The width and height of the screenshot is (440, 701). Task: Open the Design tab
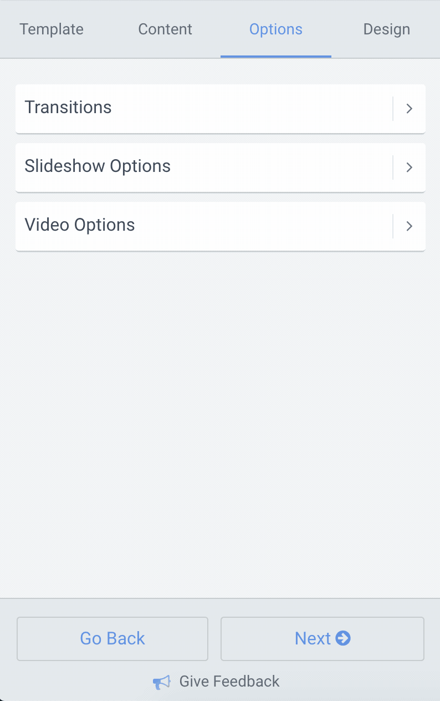pyautogui.click(x=387, y=29)
